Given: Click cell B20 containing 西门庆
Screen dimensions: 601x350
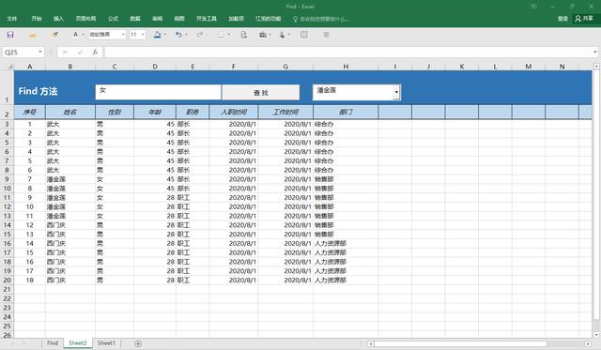Looking at the screenshot, I should click(70, 281).
